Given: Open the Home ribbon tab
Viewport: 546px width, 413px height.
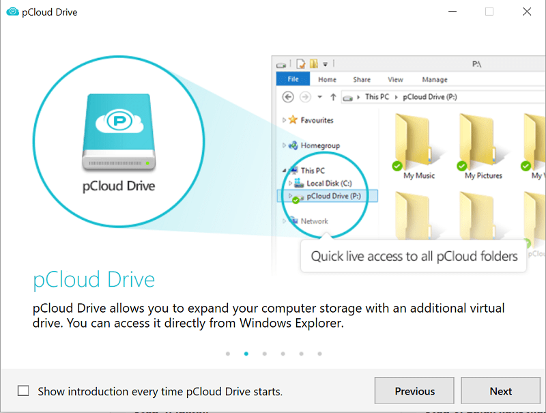Looking at the screenshot, I should coord(328,80).
